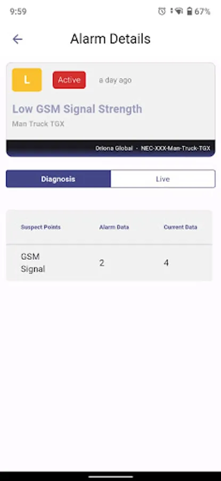This screenshot has height=481, width=221.
Task: Tap the 'a day ago' timestamp
Action: 115,80
